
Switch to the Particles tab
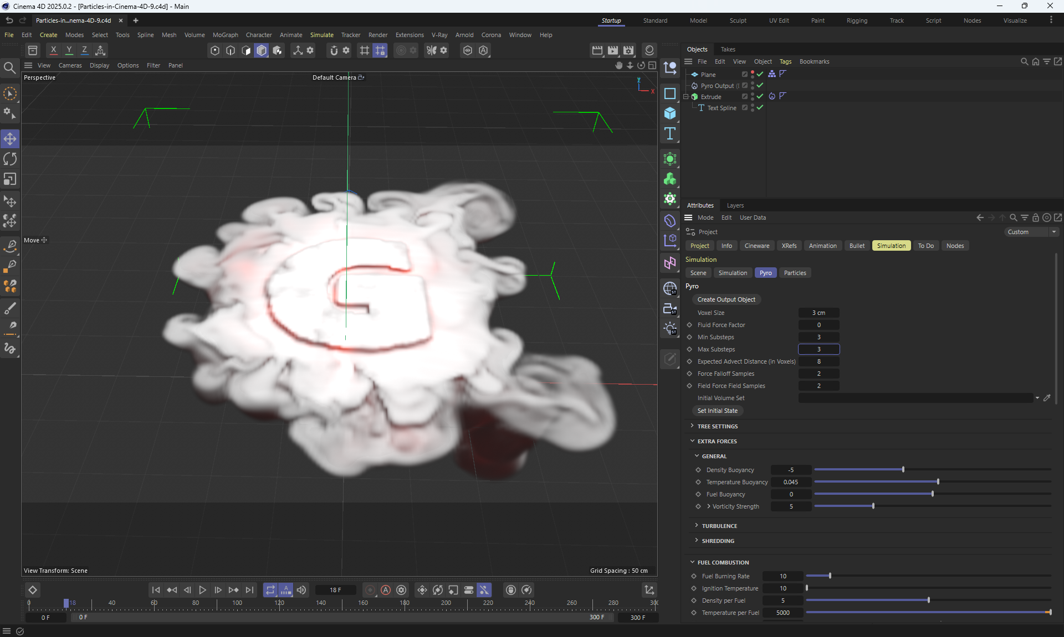(x=795, y=273)
